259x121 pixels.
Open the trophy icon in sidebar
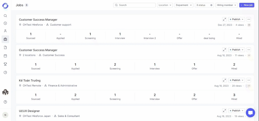pyautogui.click(x=5, y=64)
